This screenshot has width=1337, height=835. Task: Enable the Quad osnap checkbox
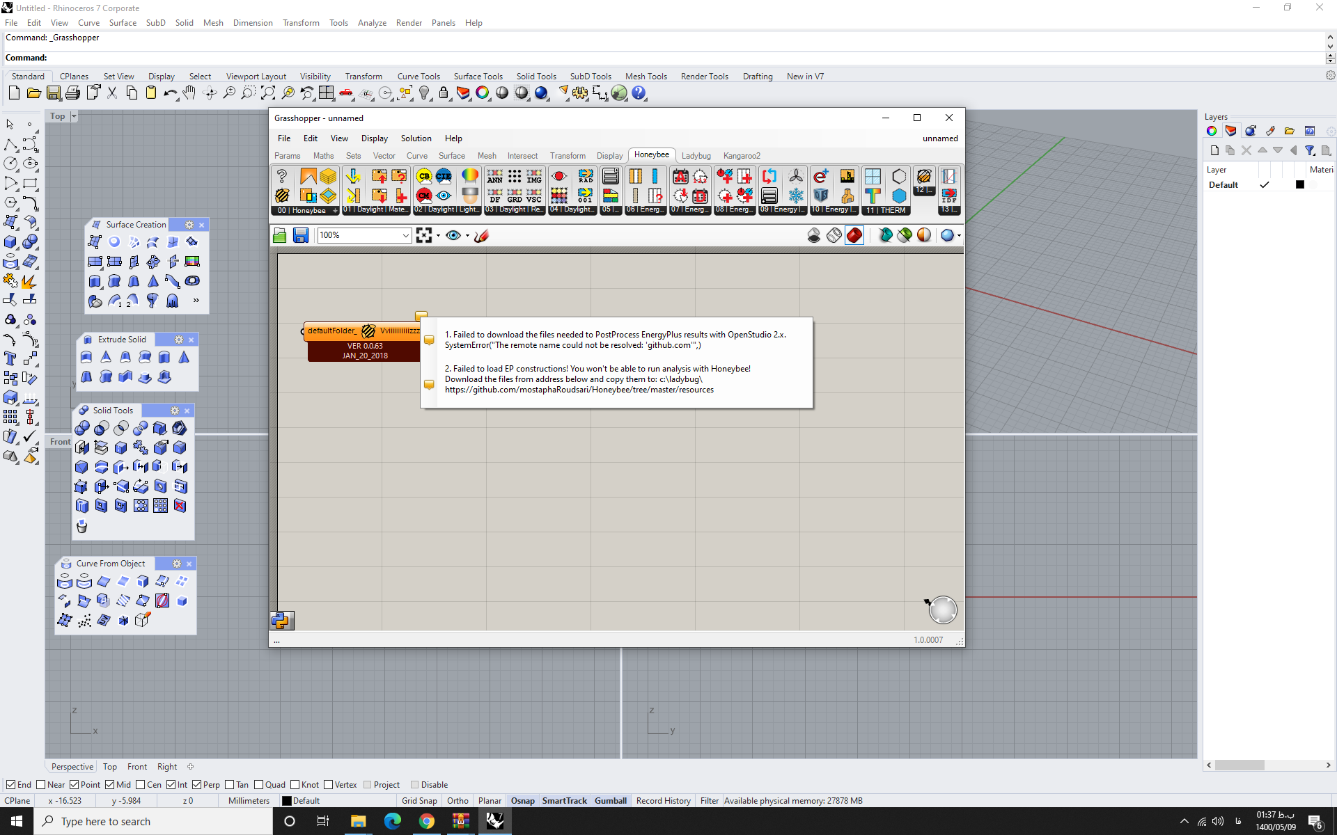[x=258, y=784]
